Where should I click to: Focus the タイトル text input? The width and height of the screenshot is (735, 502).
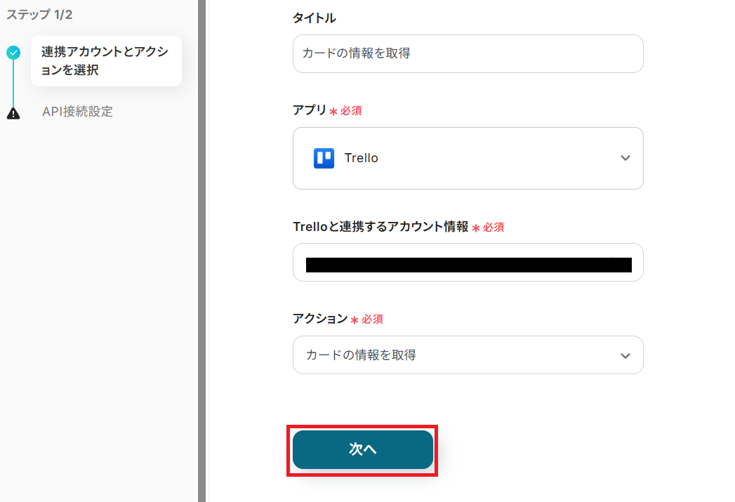coord(468,53)
